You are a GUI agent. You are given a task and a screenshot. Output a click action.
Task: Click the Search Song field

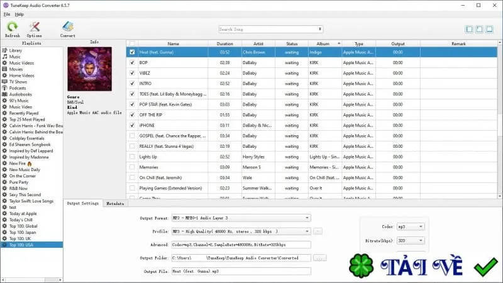pos(271,29)
